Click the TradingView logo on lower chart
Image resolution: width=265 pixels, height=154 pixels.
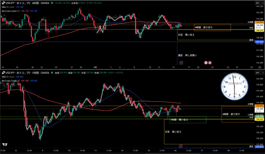(4, 144)
